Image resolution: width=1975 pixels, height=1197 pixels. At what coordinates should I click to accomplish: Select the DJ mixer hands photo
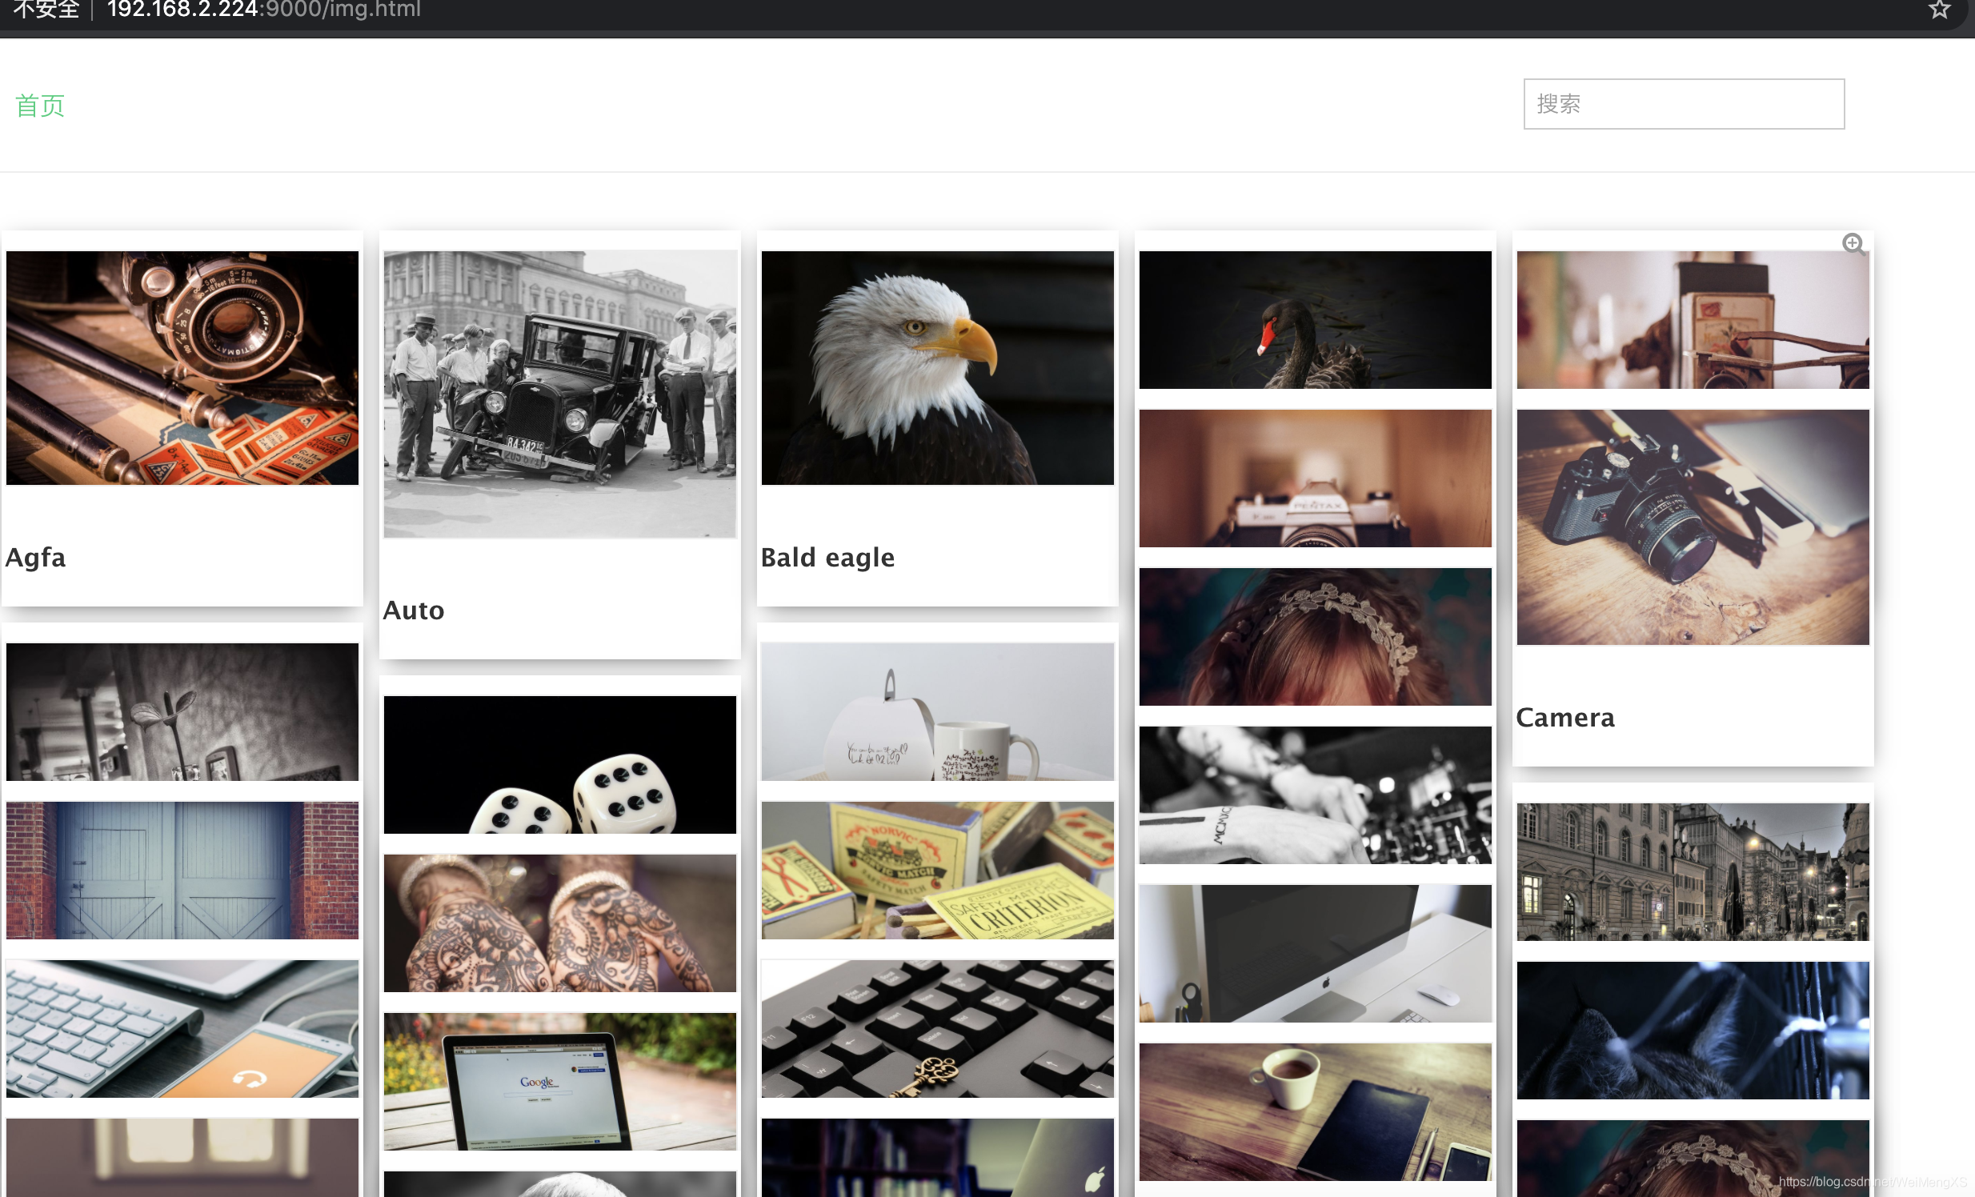[1315, 795]
